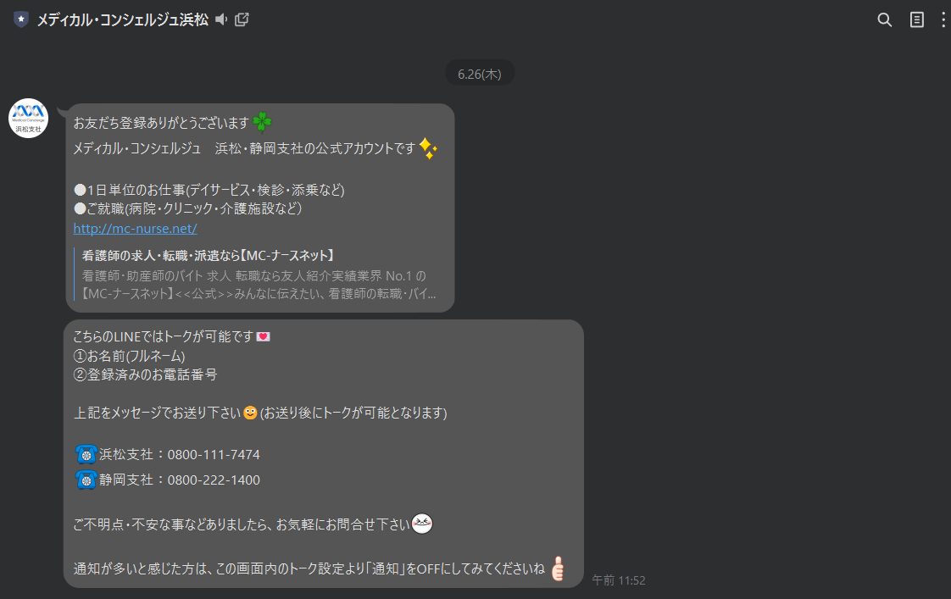Click the 0800-222-1400 phone number
The height and width of the screenshot is (599, 951).
tap(214, 480)
